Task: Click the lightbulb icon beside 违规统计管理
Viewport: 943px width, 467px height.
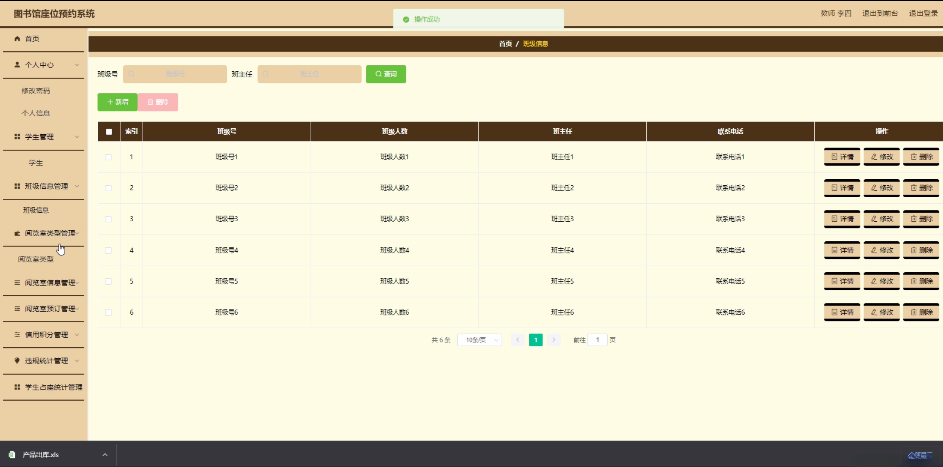Action: coord(17,360)
